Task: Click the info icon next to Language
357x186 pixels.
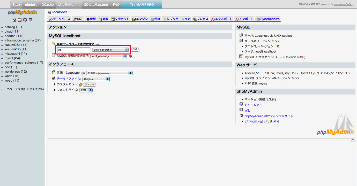Action: tap(82, 73)
